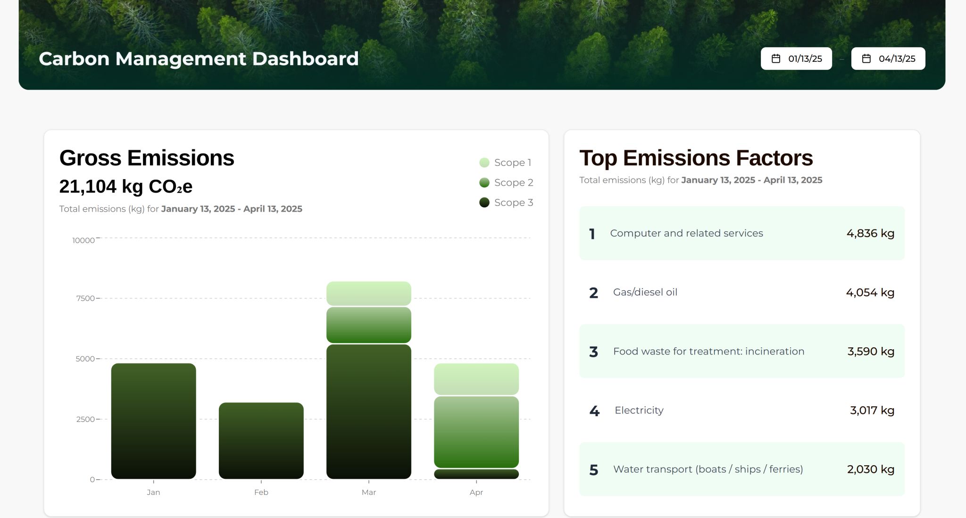Click March's dark Scope 3 segment

click(368, 411)
